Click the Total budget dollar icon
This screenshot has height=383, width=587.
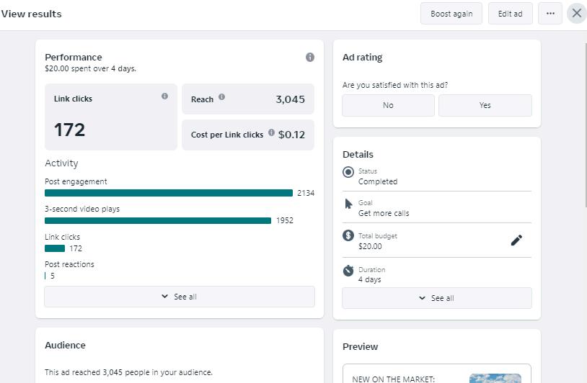(x=348, y=235)
